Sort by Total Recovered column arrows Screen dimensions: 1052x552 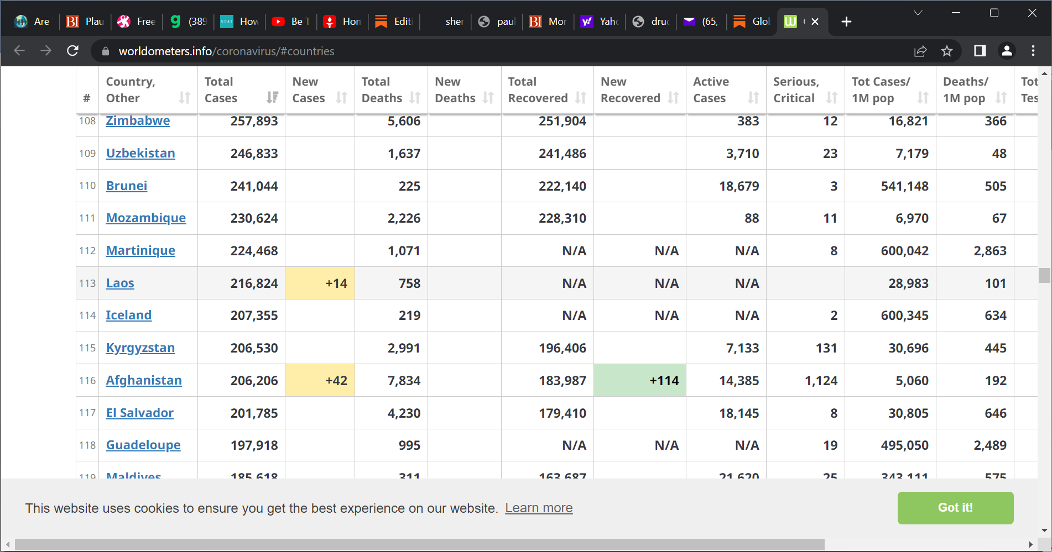tap(580, 98)
